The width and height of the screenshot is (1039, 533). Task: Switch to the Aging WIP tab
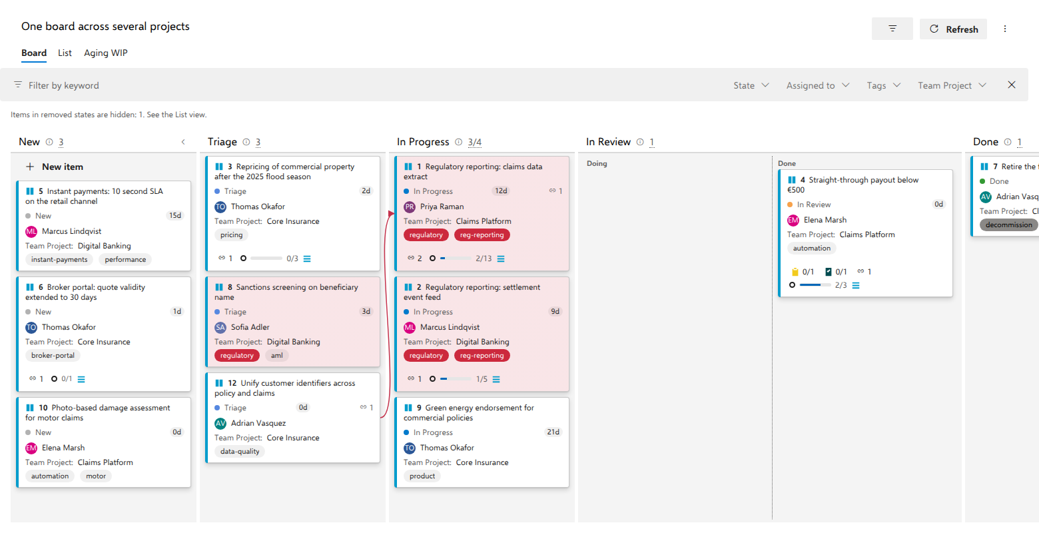click(106, 53)
